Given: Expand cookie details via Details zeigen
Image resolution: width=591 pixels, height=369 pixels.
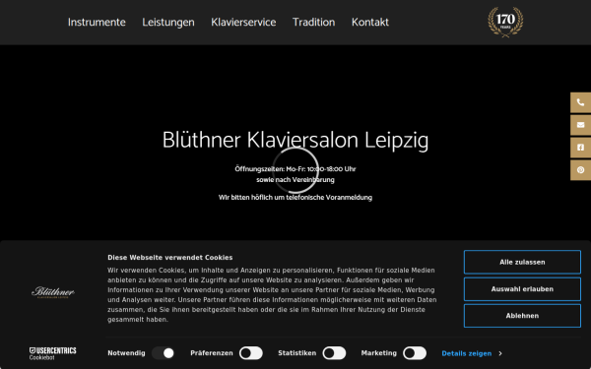Looking at the screenshot, I should [472, 353].
